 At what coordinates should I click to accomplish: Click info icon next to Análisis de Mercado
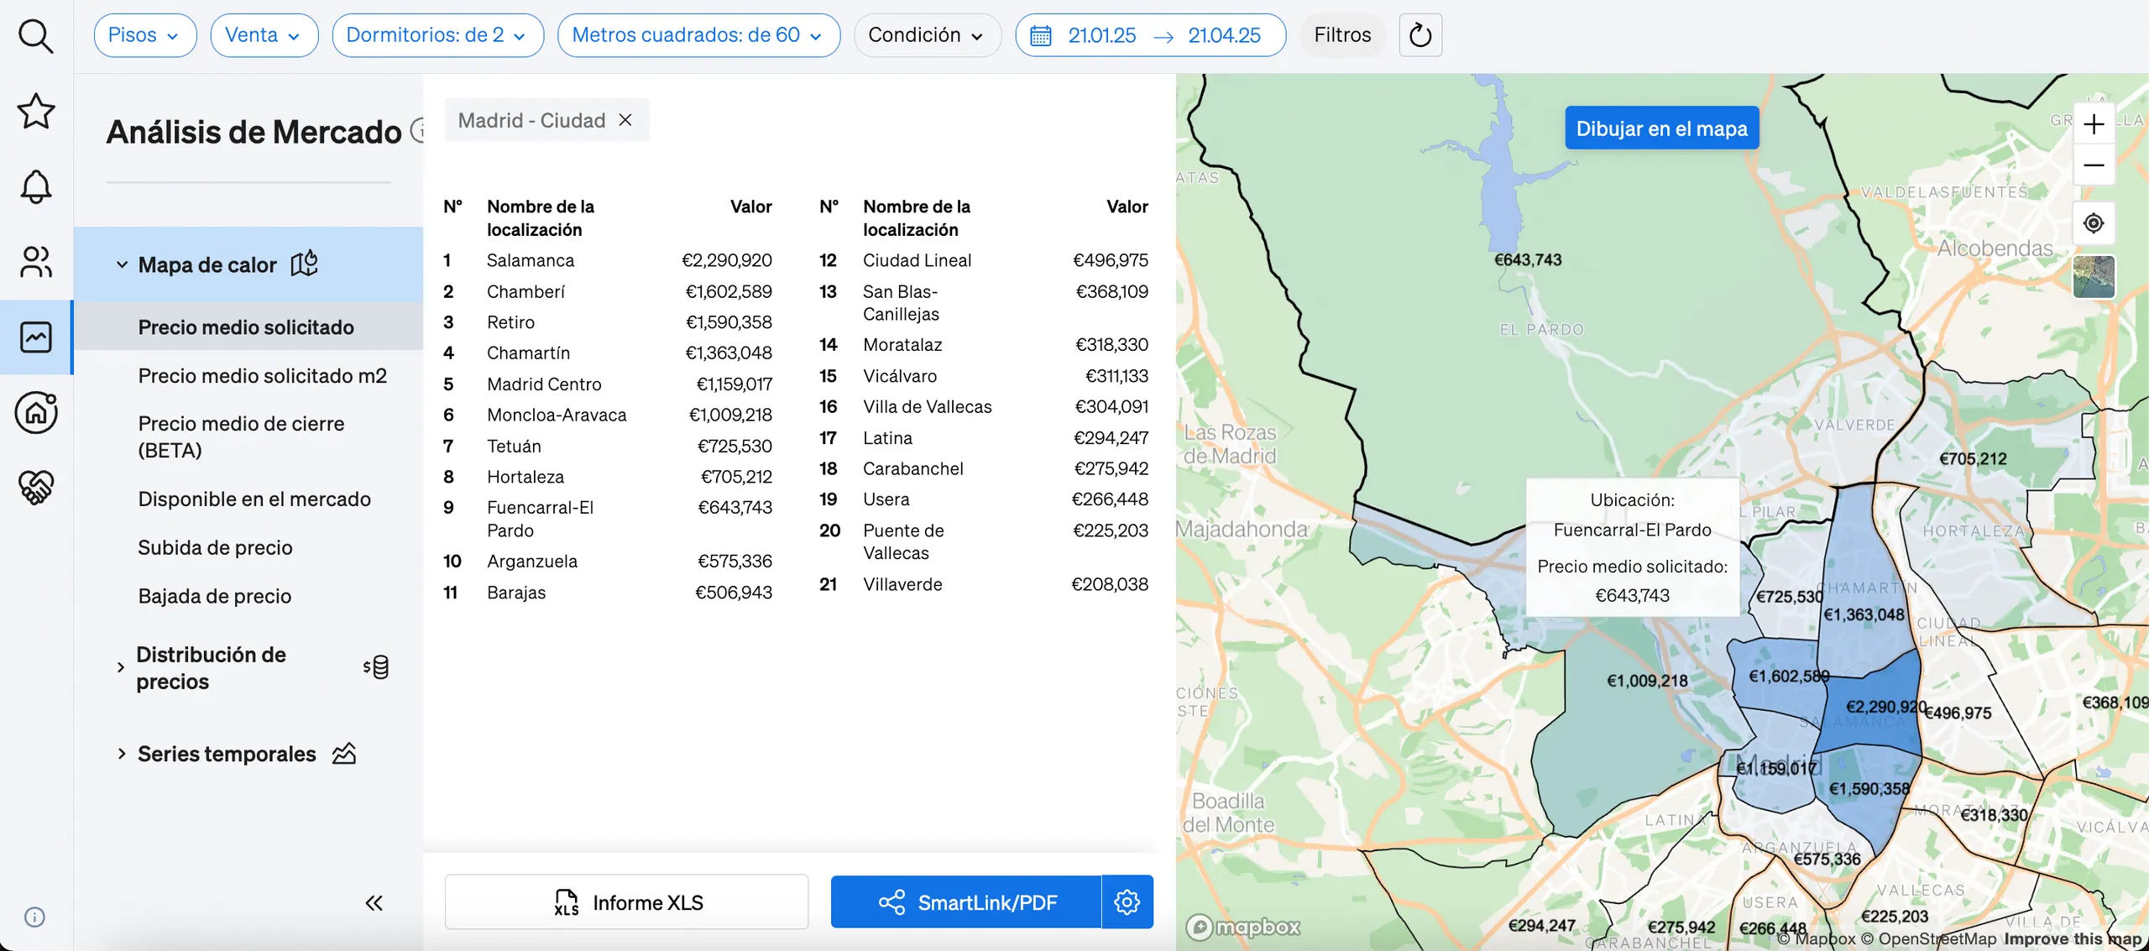(418, 131)
